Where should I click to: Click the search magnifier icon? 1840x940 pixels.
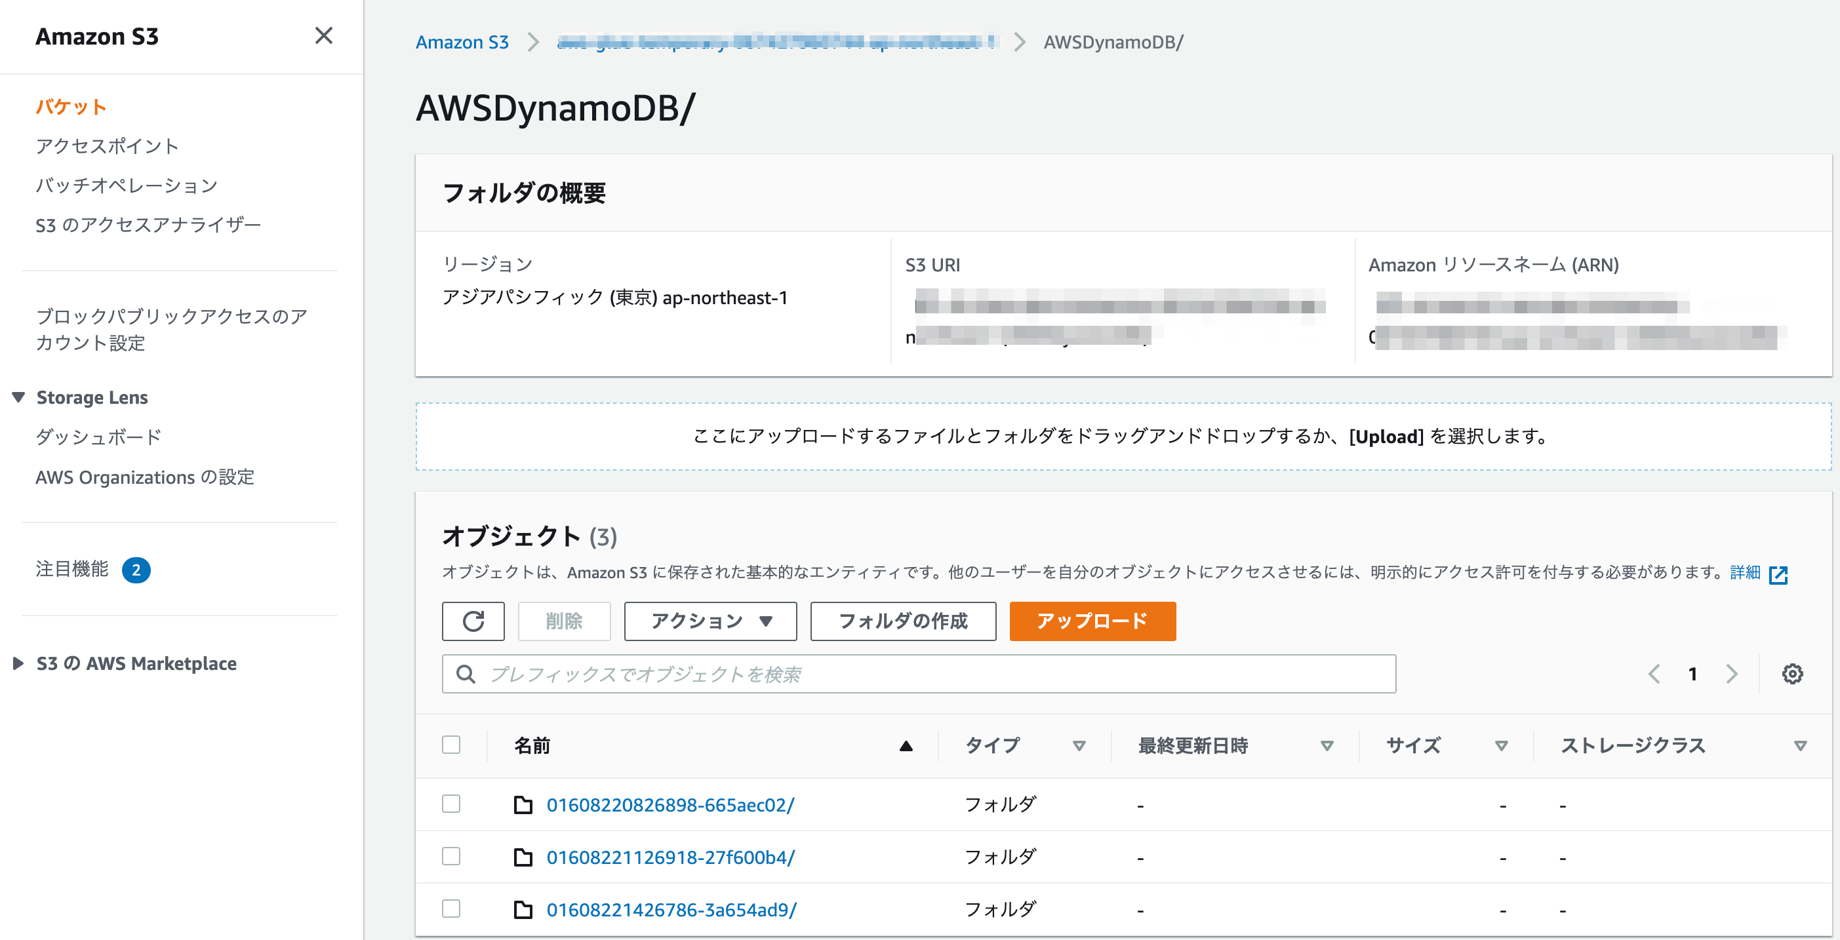(x=466, y=674)
